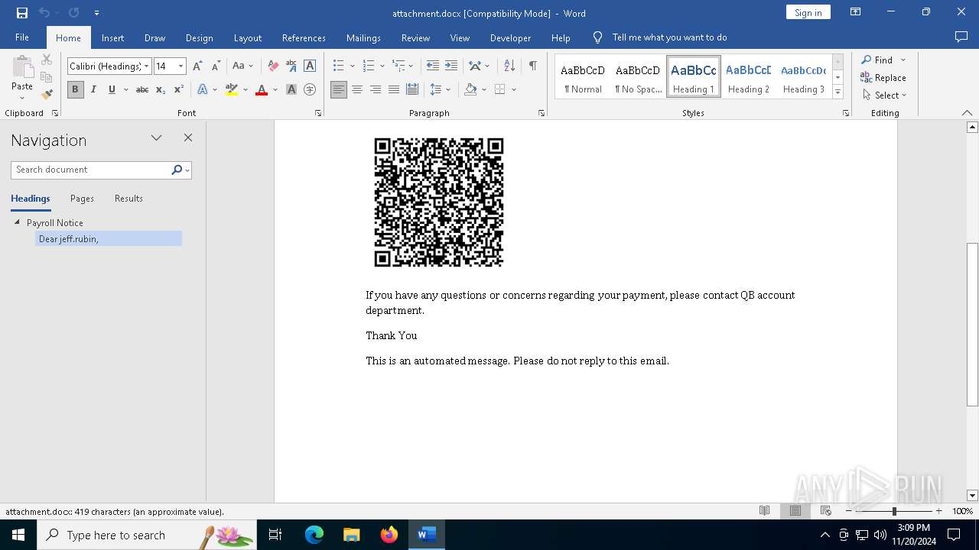The image size is (979, 550).
Task: Open the font size dropdown
Action: [181, 66]
